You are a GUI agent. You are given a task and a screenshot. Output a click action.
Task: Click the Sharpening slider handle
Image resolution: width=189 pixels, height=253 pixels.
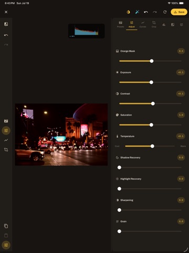119,210
